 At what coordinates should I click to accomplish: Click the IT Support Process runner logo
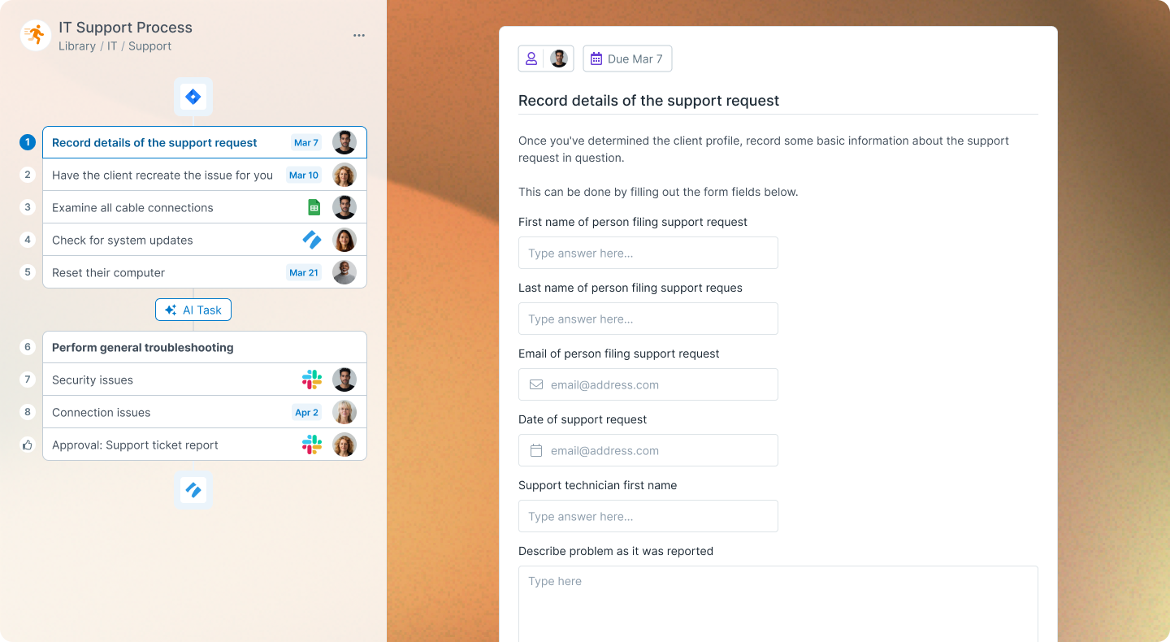pos(36,35)
